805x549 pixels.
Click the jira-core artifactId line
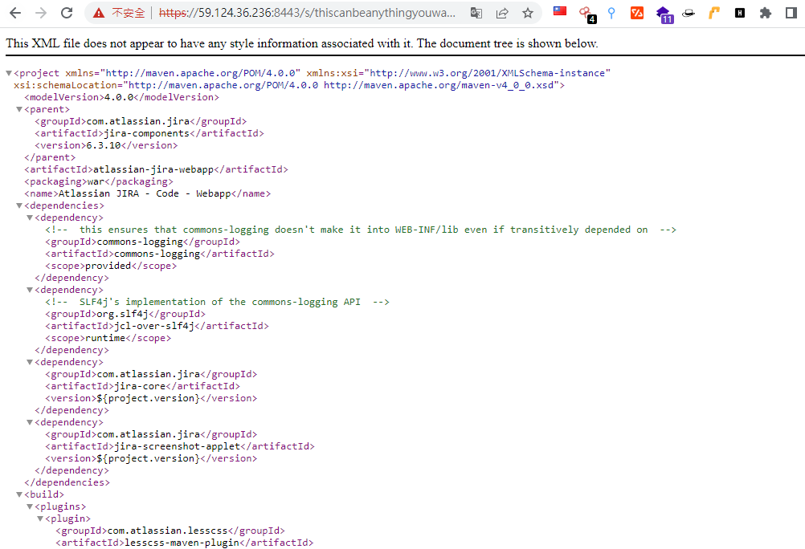(x=142, y=386)
